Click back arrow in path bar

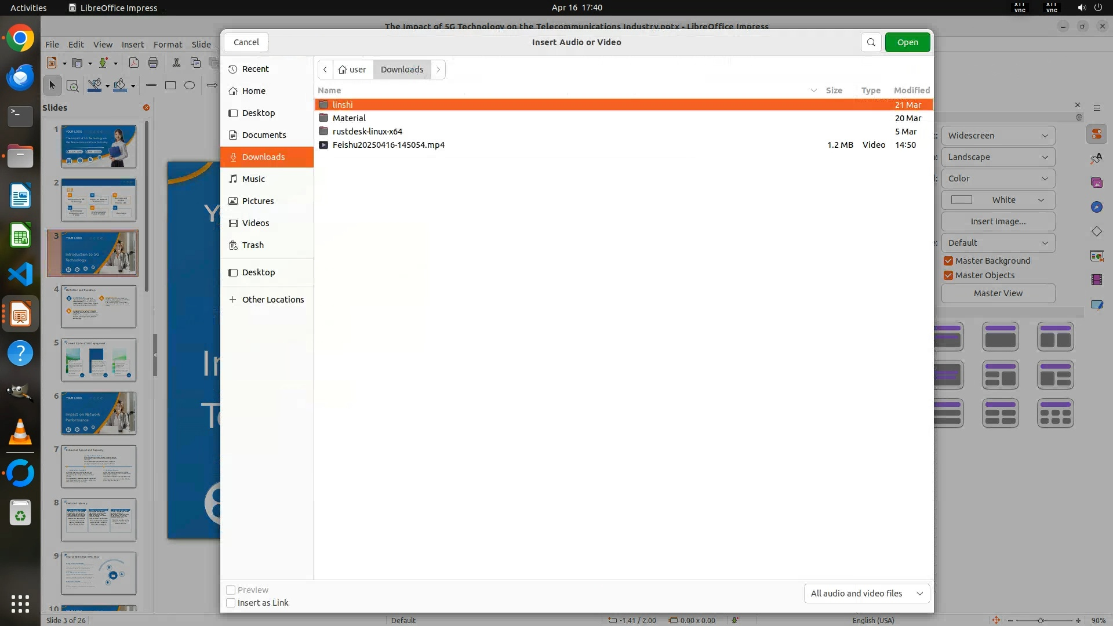coord(325,70)
